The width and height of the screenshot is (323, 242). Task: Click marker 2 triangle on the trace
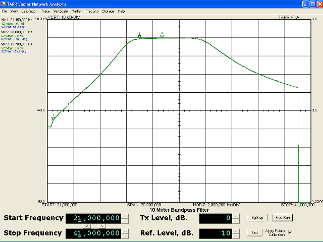[139, 37]
